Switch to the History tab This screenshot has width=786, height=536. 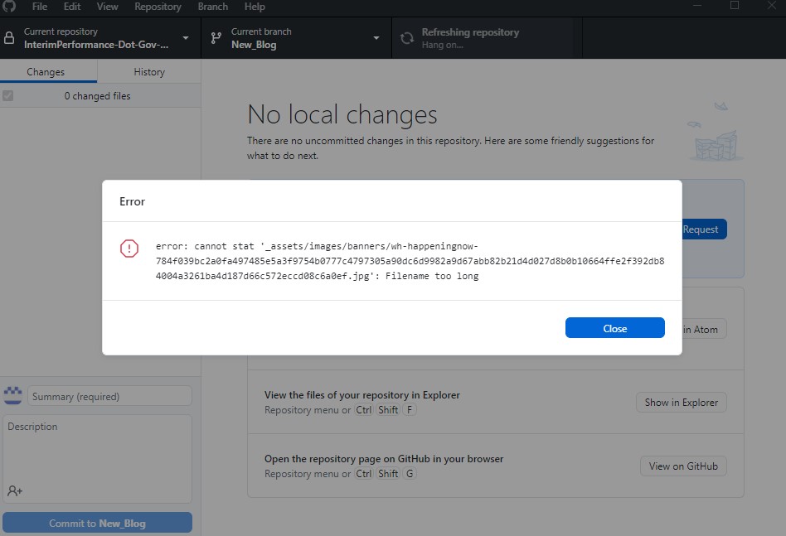pos(149,71)
